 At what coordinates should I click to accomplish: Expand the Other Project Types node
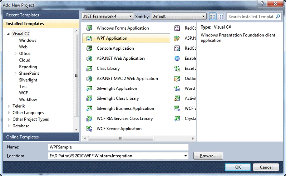(x=9, y=119)
